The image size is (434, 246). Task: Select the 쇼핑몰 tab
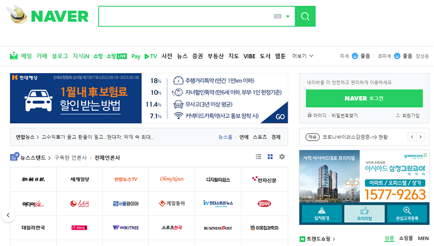[x=406, y=238]
